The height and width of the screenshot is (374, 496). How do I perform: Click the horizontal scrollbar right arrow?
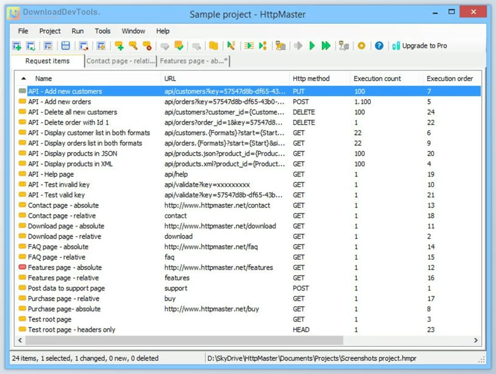(476, 341)
